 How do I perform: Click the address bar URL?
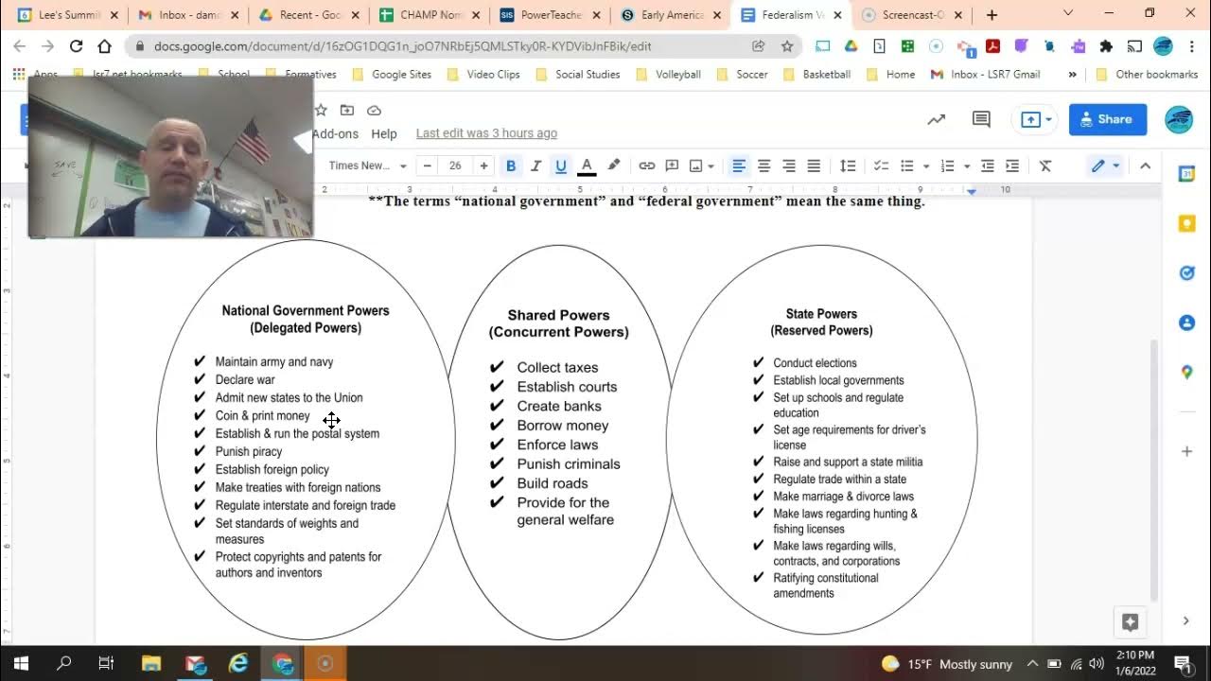pyautogui.click(x=402, y=46)
